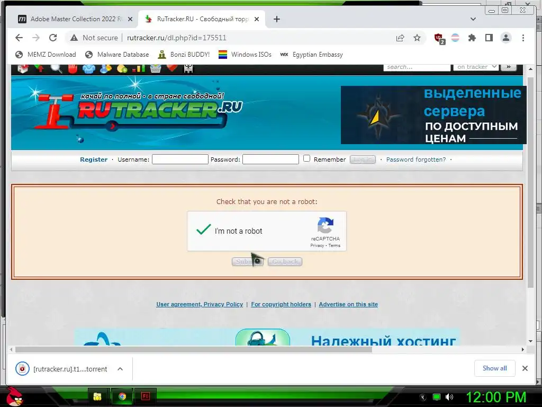Image resolution: width=542 pixels, height=407 pixels.
Task: Open the new tab with the plus button
Action: tap(276, 19)
